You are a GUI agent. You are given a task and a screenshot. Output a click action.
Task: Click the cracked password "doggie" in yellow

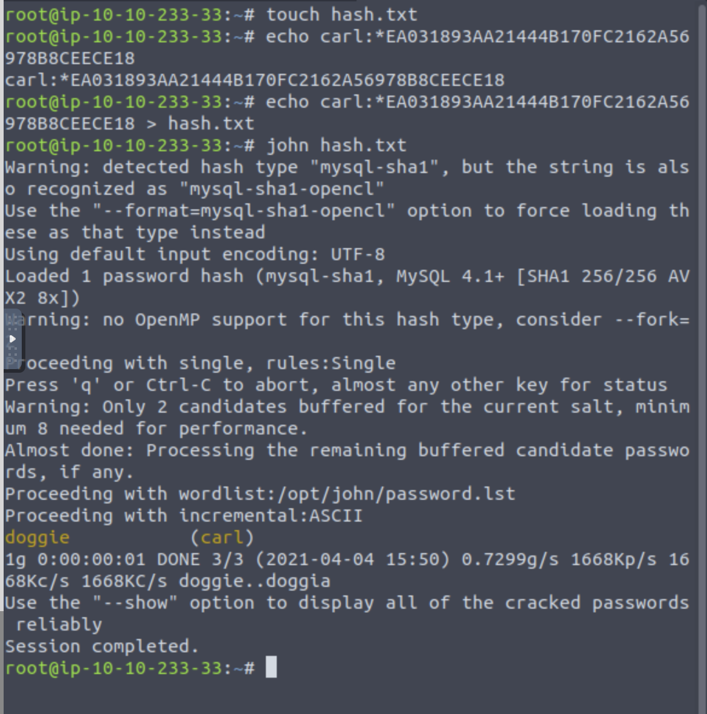[37, 537]
